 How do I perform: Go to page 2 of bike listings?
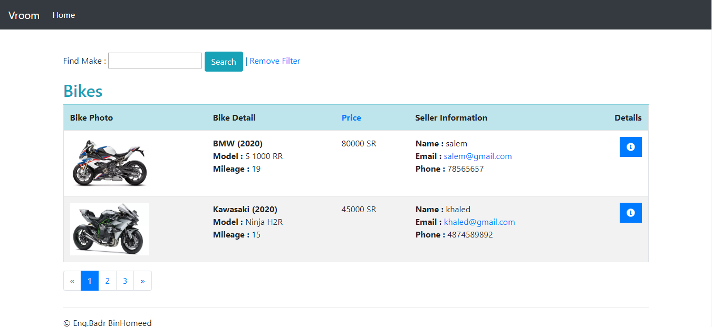(107, 281)
